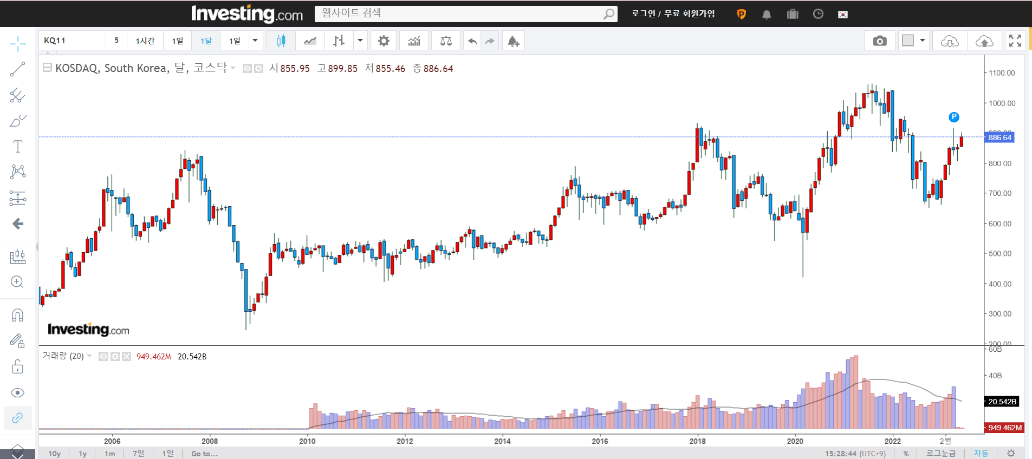Screen dimensions: 1032x459
Task: Take a chart snapshot camera
Action: [880, 41]
